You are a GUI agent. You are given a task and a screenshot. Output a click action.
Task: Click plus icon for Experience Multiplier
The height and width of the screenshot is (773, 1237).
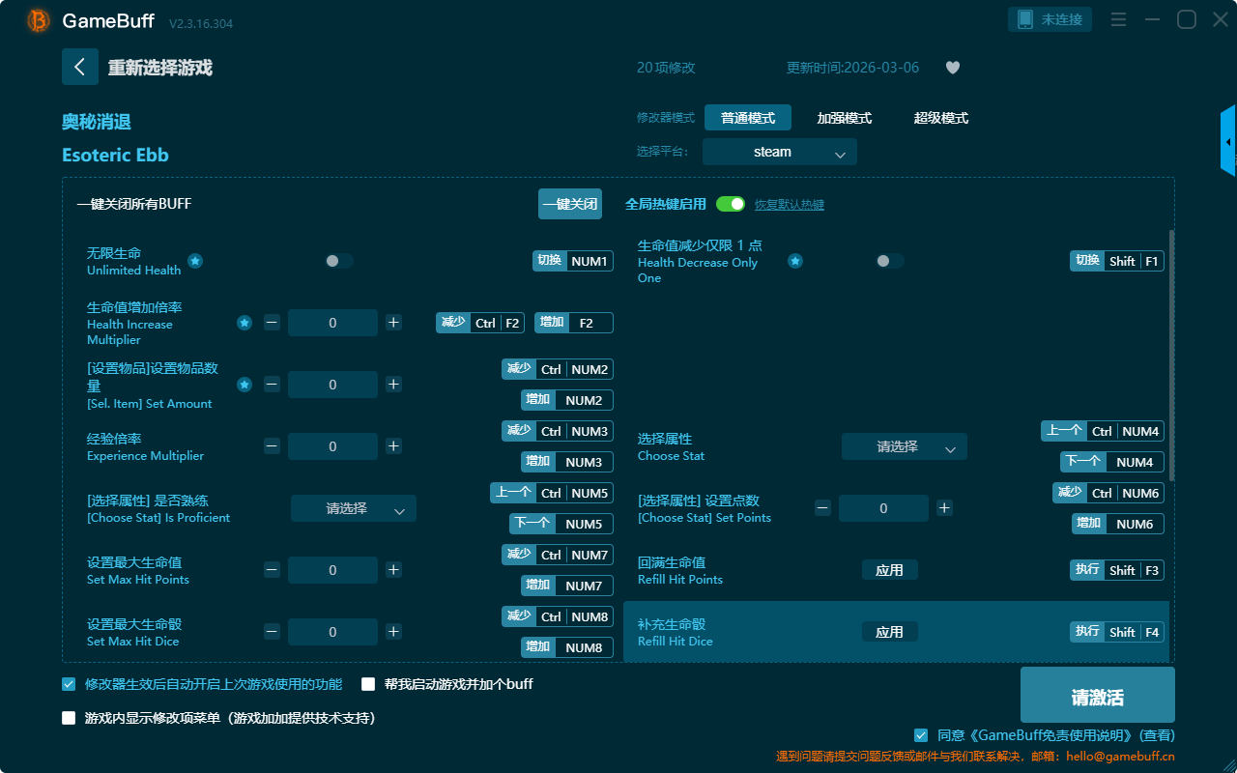pyautogui.click(x=393, y=446)
